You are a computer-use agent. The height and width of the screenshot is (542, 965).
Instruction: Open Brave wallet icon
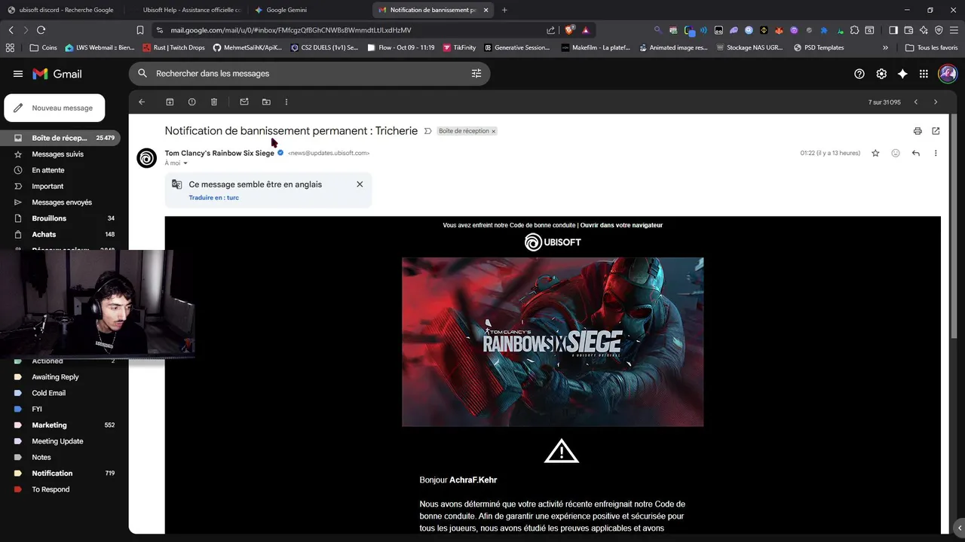908,30
